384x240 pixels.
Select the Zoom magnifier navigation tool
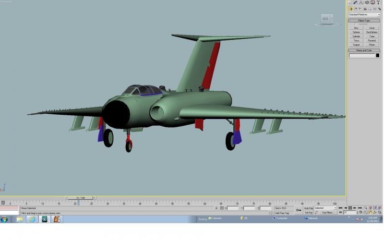[366, 208]
